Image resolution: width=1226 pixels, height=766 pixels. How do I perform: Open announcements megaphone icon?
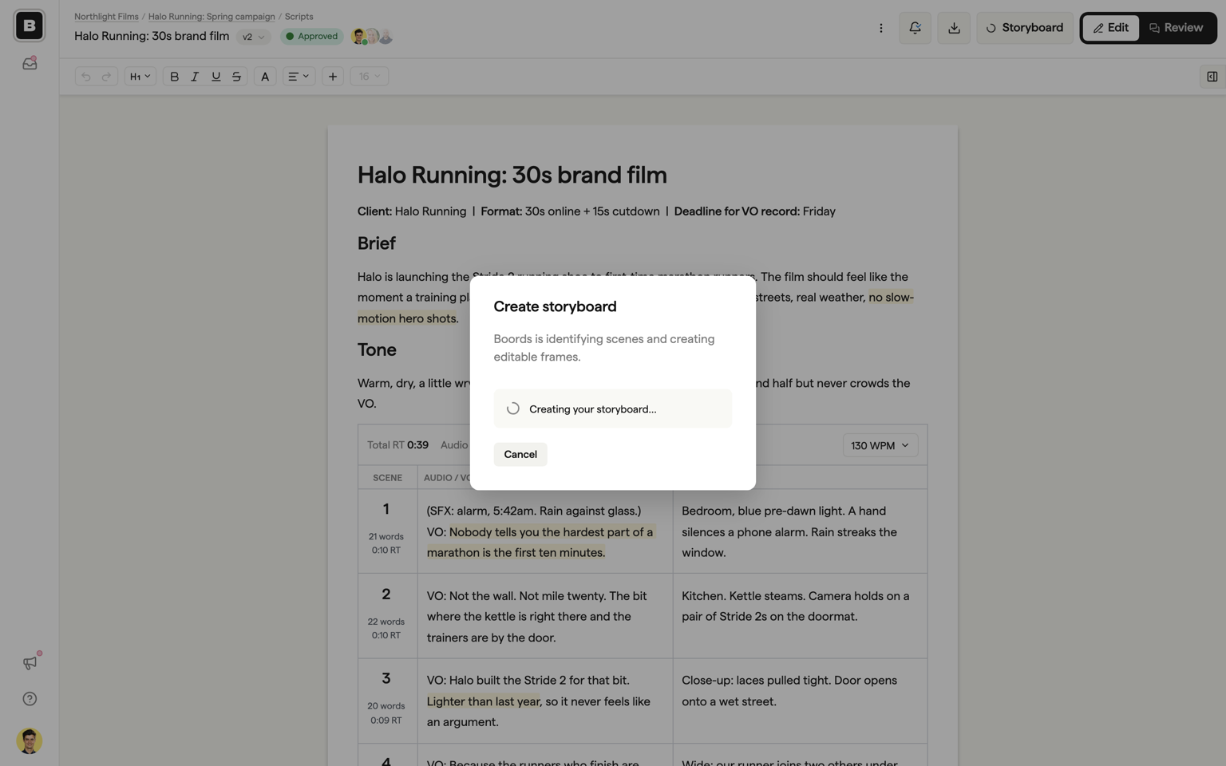click(30, 662)
